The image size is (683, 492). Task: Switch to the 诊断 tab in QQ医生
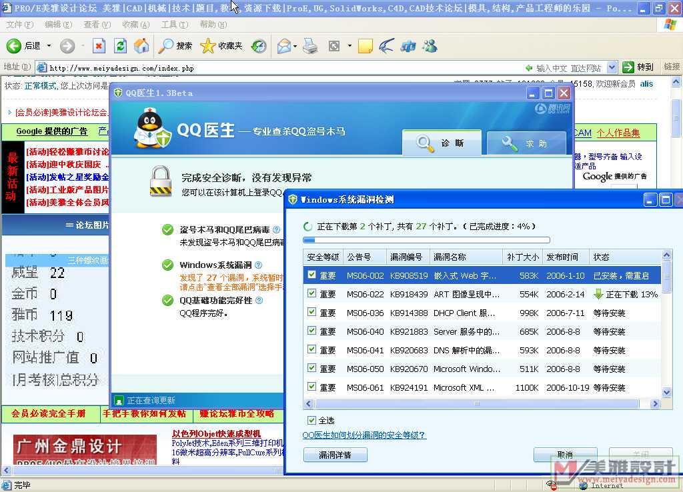pos(442,143)
